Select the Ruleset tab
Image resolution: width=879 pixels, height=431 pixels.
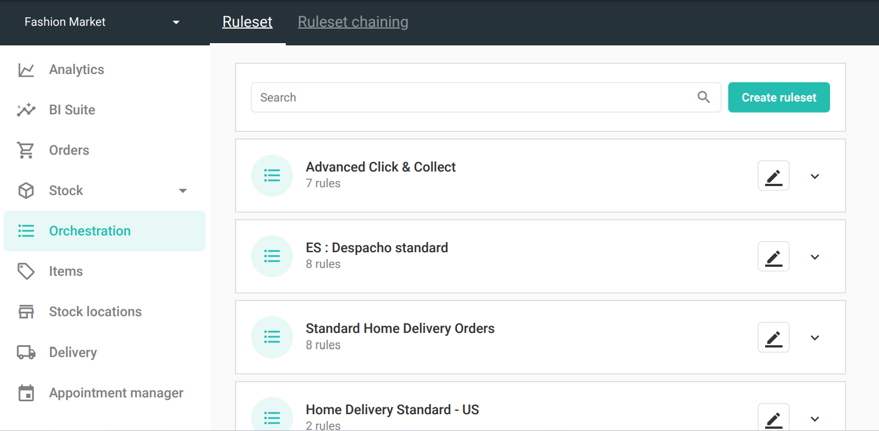tap(247, 22)
